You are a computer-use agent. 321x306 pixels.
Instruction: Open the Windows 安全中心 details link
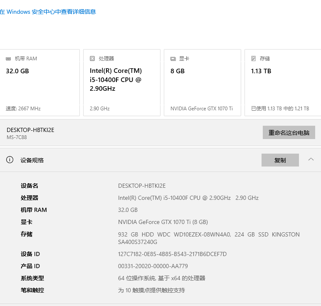48,12
